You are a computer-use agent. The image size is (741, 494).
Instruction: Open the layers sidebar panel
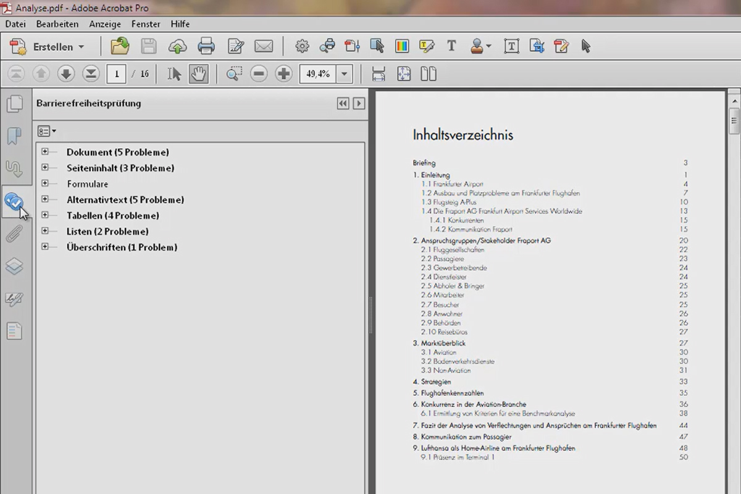pyautogui.click(x=14, y=266)
